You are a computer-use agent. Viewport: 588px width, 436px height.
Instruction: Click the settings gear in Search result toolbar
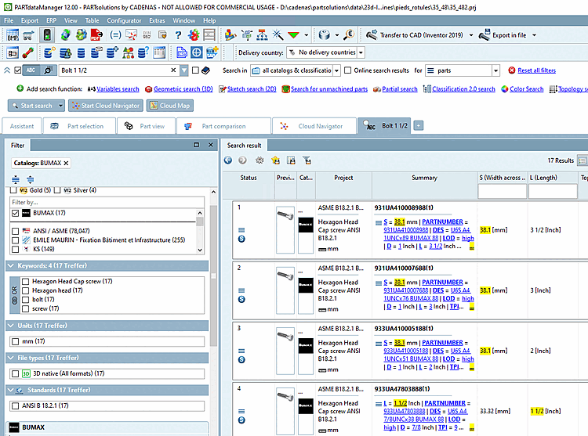(x=260, y=160)
